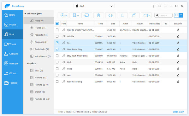Viewport: 189px width, 116px height.
Task: Click the 'Data lost?' link
Action: coord(178,112)
